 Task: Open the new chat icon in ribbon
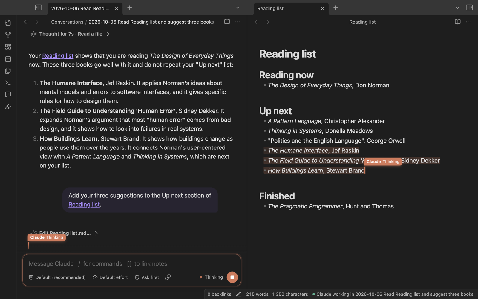click(8, 94)
